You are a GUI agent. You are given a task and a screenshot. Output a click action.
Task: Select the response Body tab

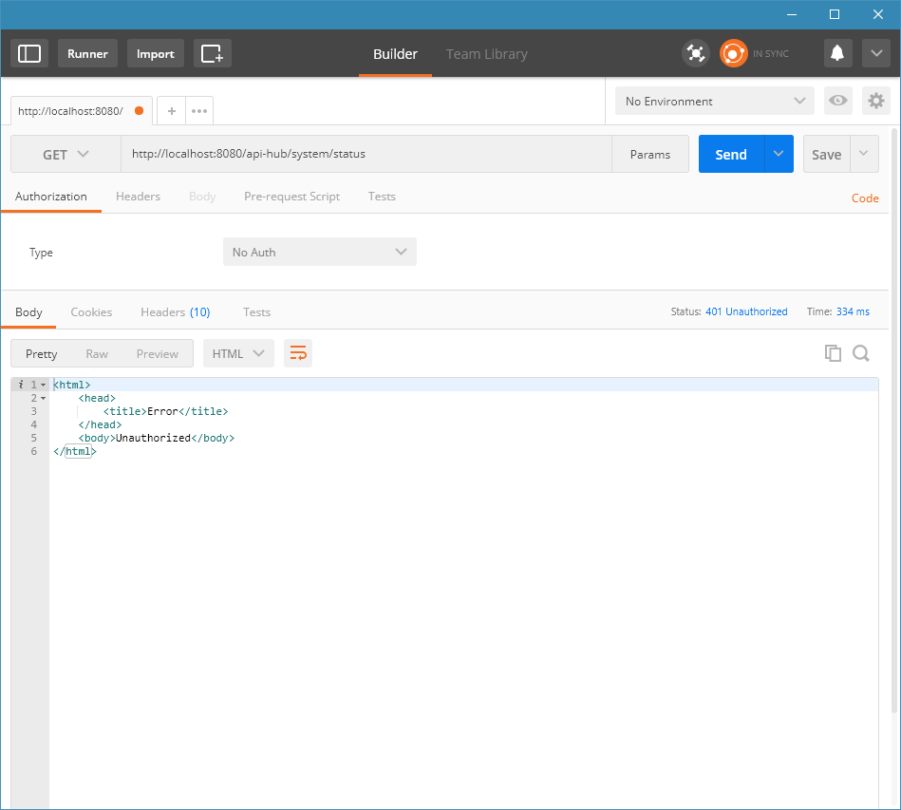(28, 312)
